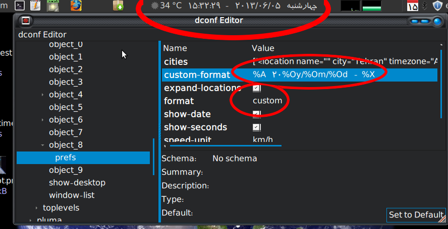This screenshot has width=448, height=229.
Task: Click the black system monitor graph
Action: click(x=350, y=6)
